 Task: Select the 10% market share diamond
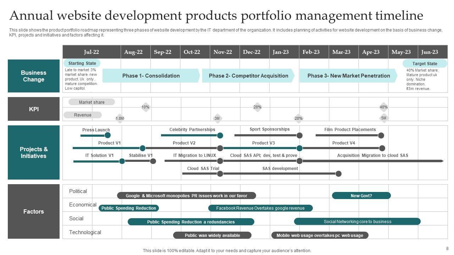[x=145, y=107]
